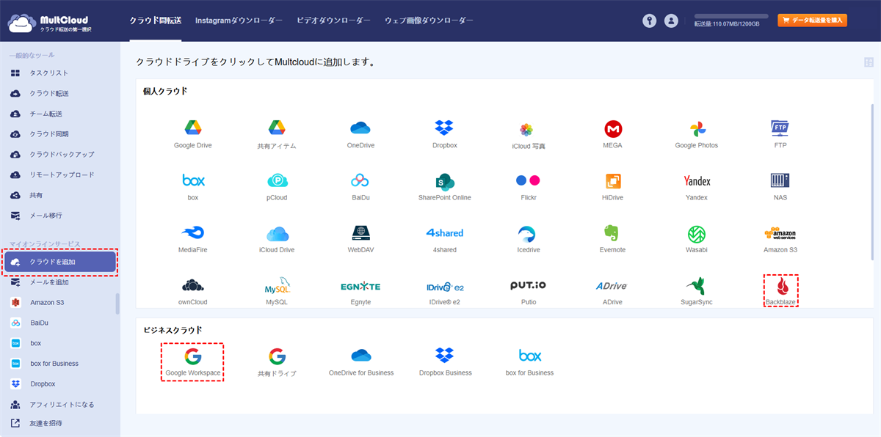
Task: Select box for Business in business clouds
Action: [530, 356]
